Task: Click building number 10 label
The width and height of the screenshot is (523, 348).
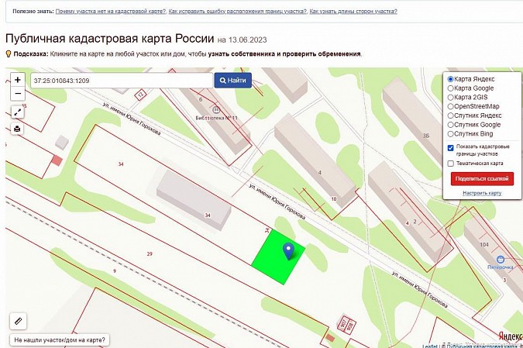Action: [333, 199]
